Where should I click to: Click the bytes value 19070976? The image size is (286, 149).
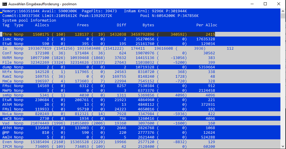pos(145,53)
